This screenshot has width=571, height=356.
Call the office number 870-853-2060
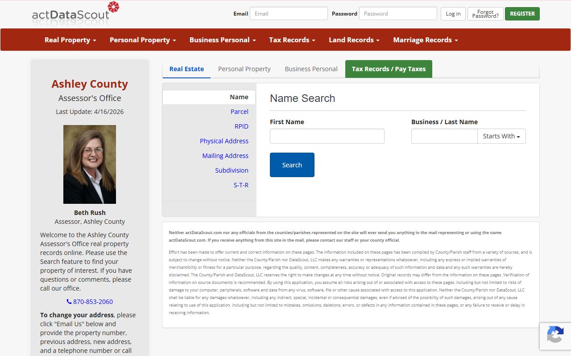click(x=90, y=302)
